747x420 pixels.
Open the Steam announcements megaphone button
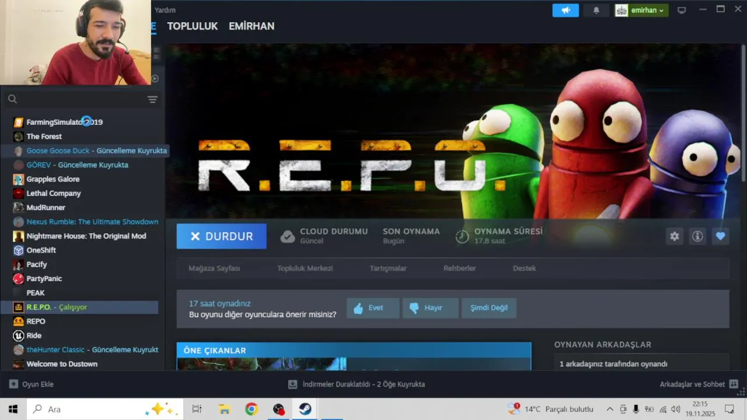566,10
